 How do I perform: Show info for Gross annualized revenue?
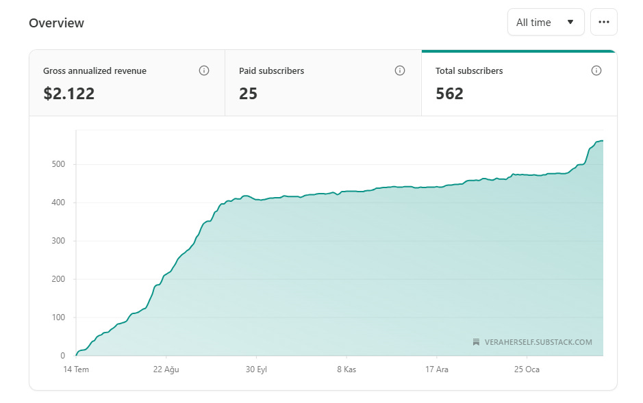pyautogui.click(x=204, y=70)
